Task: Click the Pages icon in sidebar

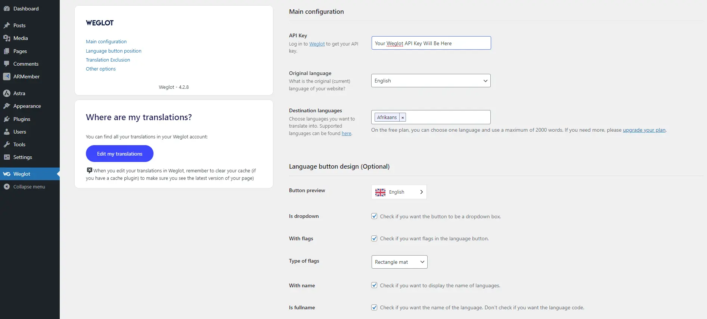Action: [x=7, y=51]
